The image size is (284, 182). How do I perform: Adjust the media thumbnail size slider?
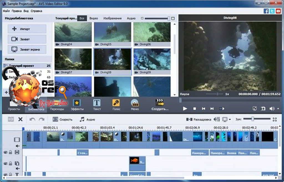click(169, 19)
